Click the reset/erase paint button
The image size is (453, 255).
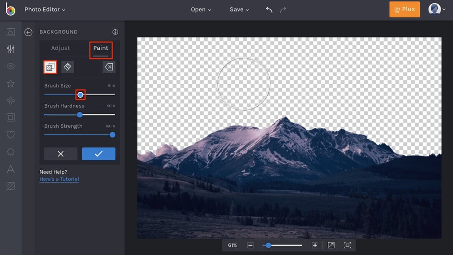109,67
